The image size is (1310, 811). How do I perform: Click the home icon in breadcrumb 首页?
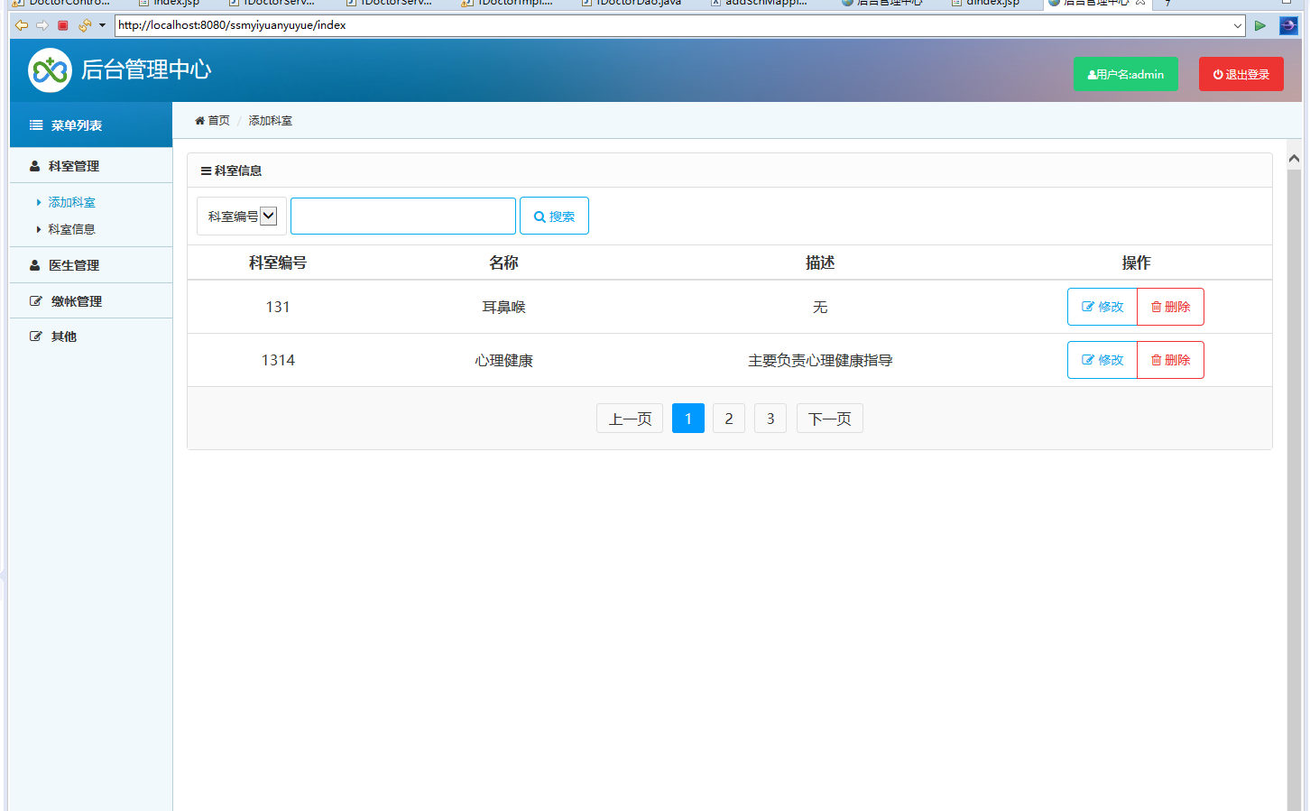198,120
